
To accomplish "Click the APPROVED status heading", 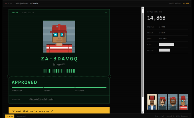I will pyautogui.click(x=24, y=82).
